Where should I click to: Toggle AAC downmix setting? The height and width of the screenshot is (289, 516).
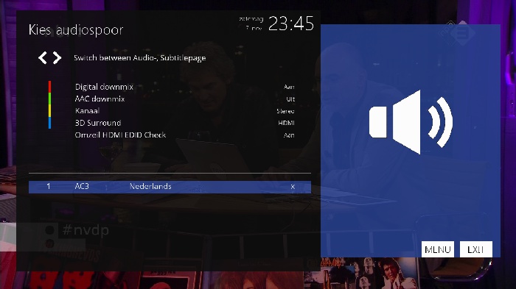coord(184,99)
